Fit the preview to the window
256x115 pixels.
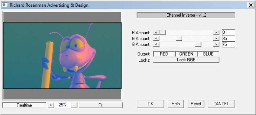pyautogui.click(x=100, y=105)
